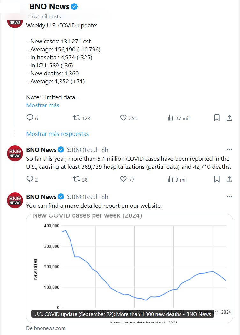Open the @BNOFeed handle on detailed report post
The height and width of the screenshot is (335, 240).
[x=81, y=197]
